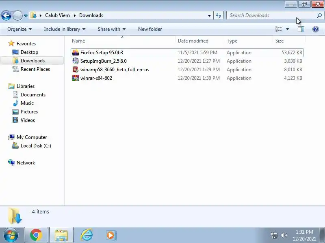The image size is (325, 243).
Task: Click the Back navigation arrow
Action: (6, 15)
